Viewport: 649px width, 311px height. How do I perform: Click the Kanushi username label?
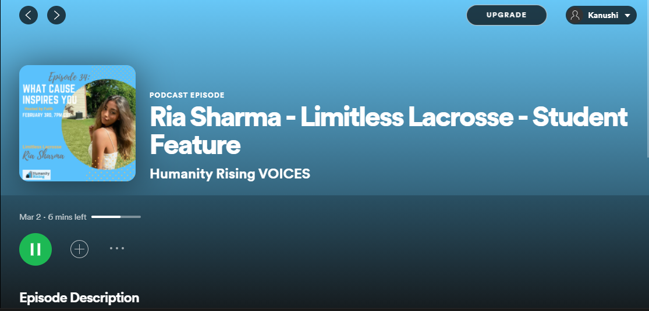[x=603, y=16]
